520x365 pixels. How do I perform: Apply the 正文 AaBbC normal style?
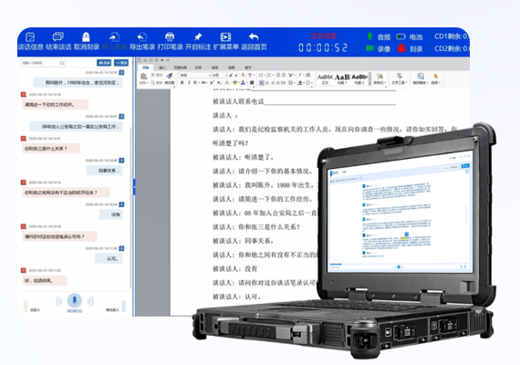[325, 79]
